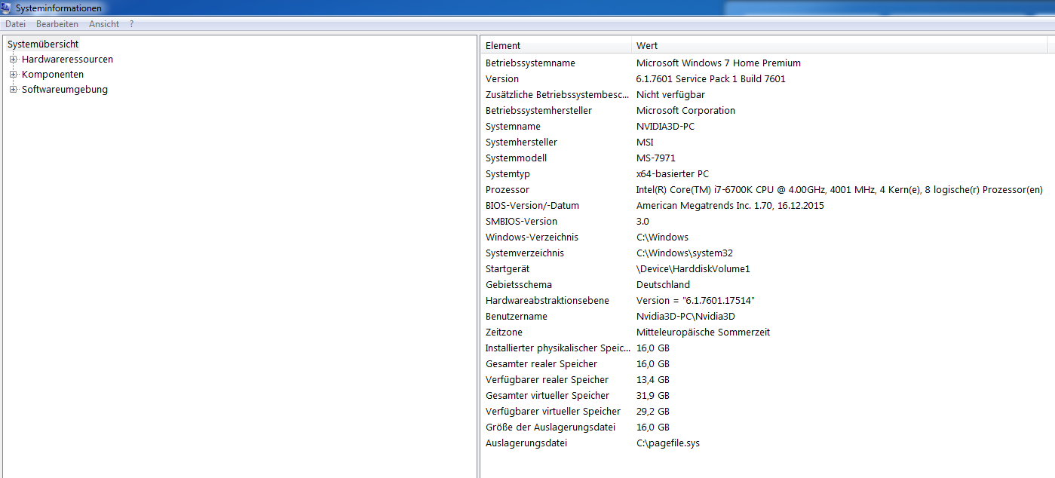
Task: Click the 31,9 GB value
Action: click(653, 396)
